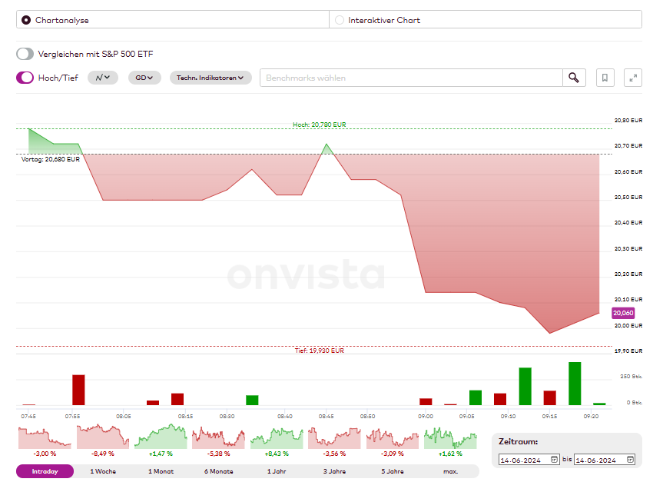Open fullscreen chart with the expand arrows icon
The image size is (663, 502).
pyautogui.click(x=633, y=77)
